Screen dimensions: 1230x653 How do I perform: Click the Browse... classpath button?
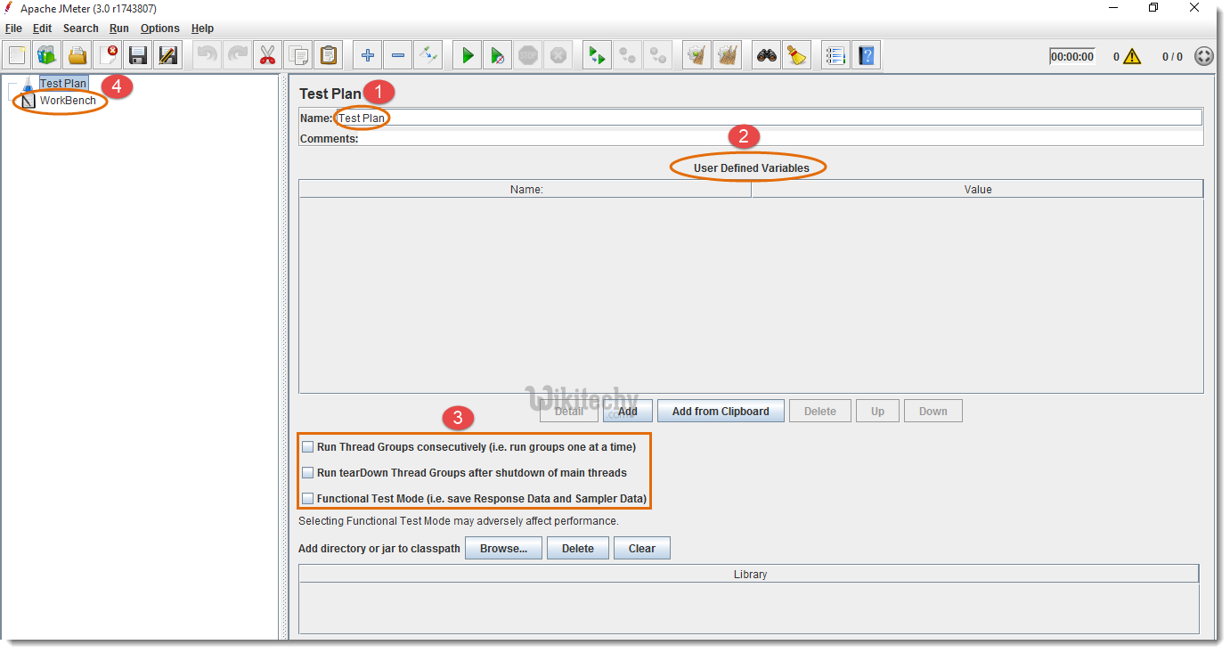[503, 548]
